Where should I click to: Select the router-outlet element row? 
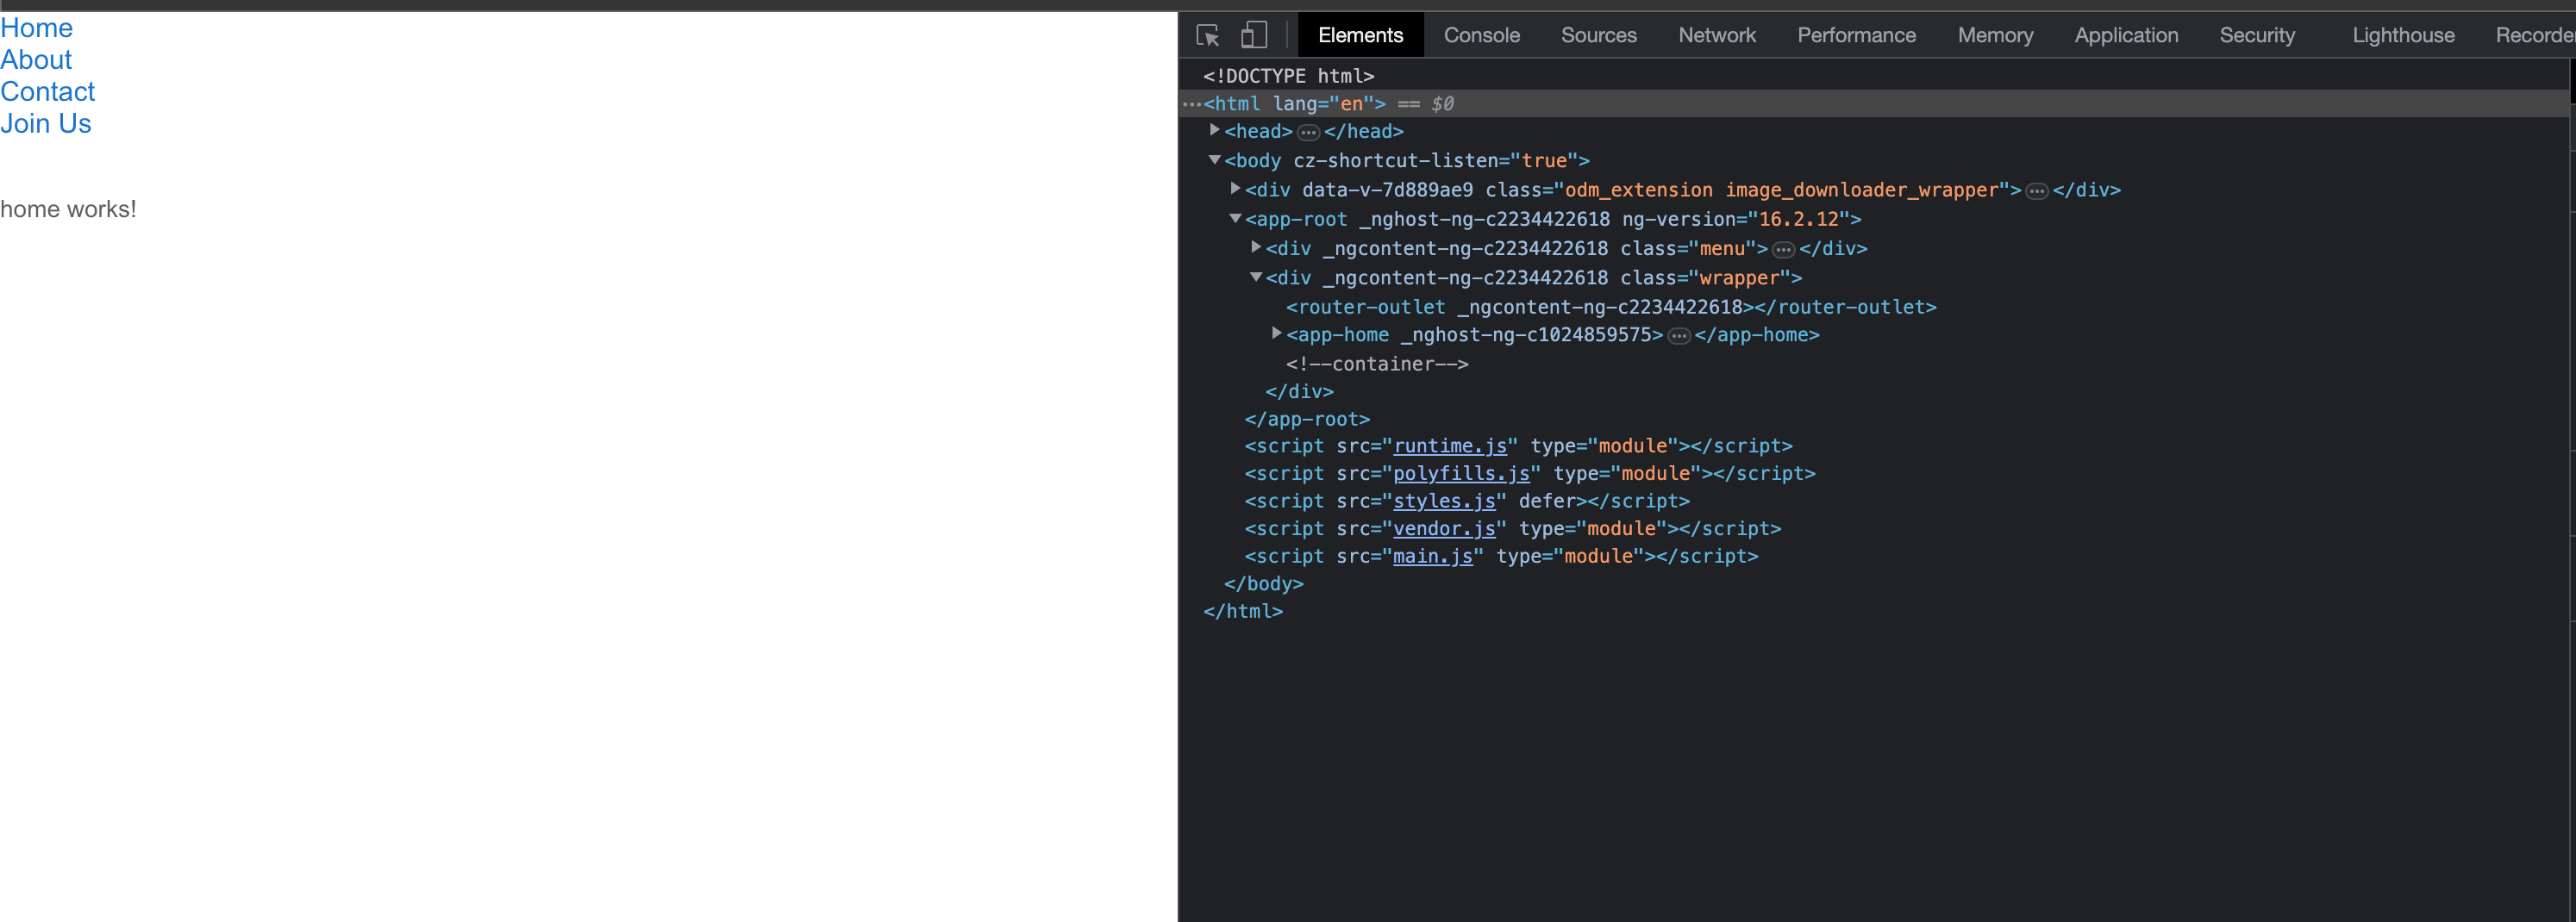pos(1611,307)
